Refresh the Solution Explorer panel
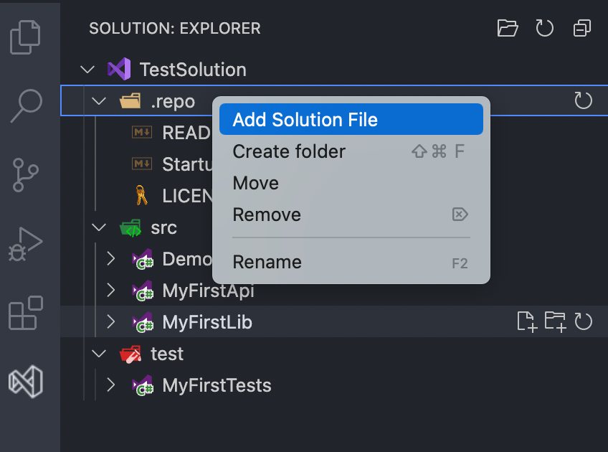This screenshot has height=452, width=608. tap(544, 28)
